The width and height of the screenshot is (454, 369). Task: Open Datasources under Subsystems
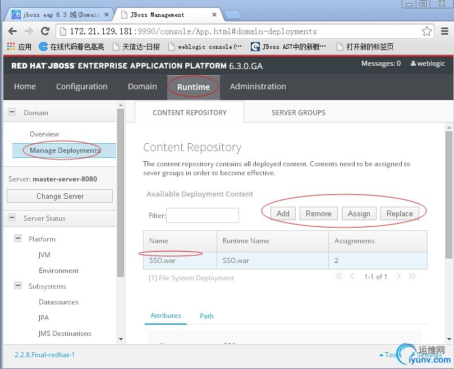[58, 302]
